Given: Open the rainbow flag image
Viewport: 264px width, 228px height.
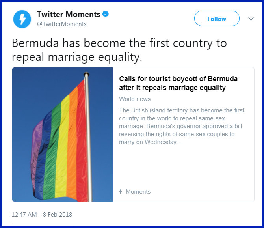Looking at the screenshot, I should pyautogui.click(x=62, y=134).
